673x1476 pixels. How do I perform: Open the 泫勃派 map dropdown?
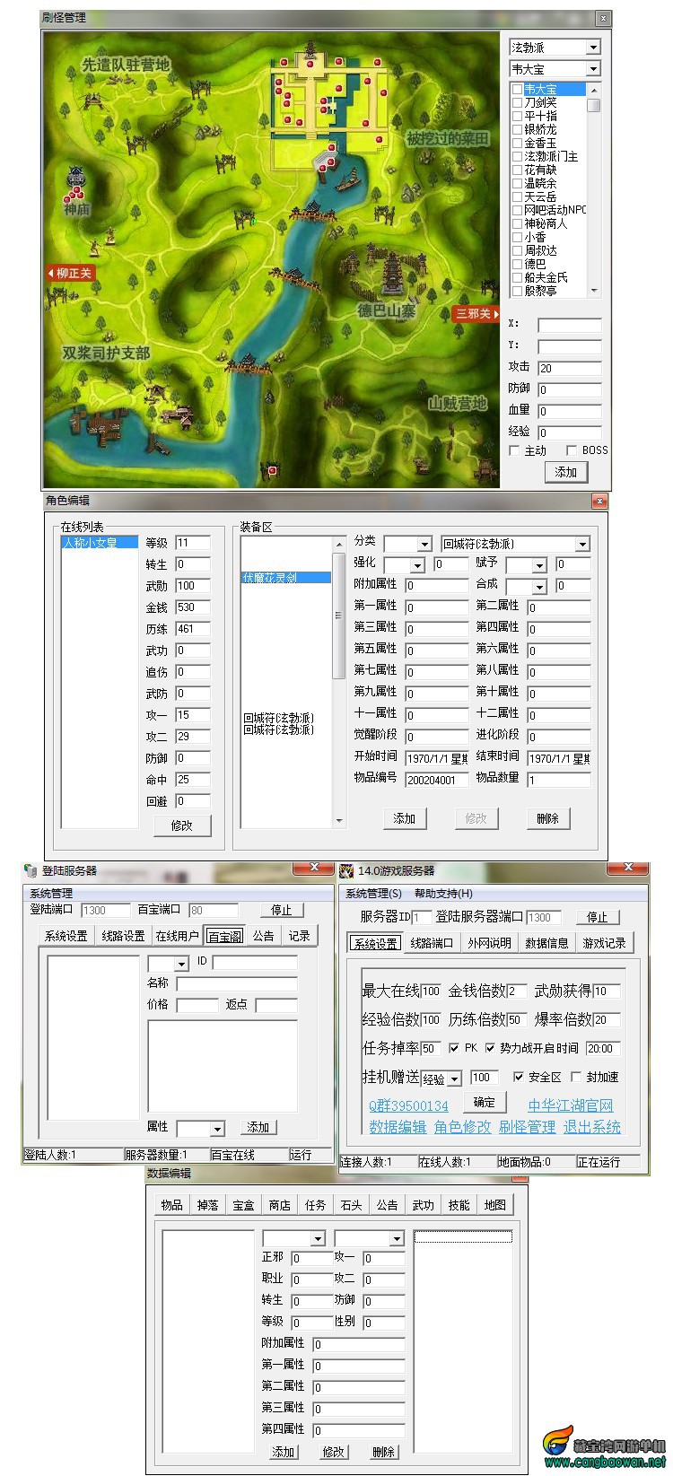pyautogui.click(x=593, y=48)
